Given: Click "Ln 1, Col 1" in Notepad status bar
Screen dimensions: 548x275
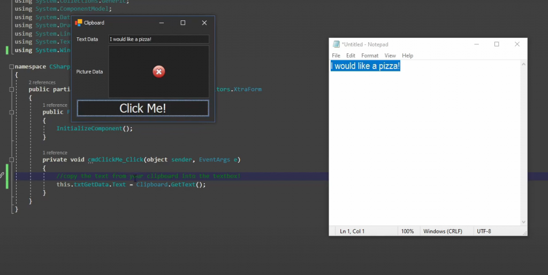Looking at the screenshot, I should (x=352, y=231).
